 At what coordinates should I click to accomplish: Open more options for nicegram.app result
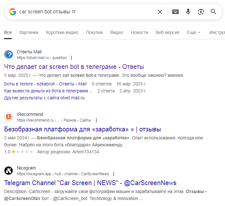click(x=114, y=174)
